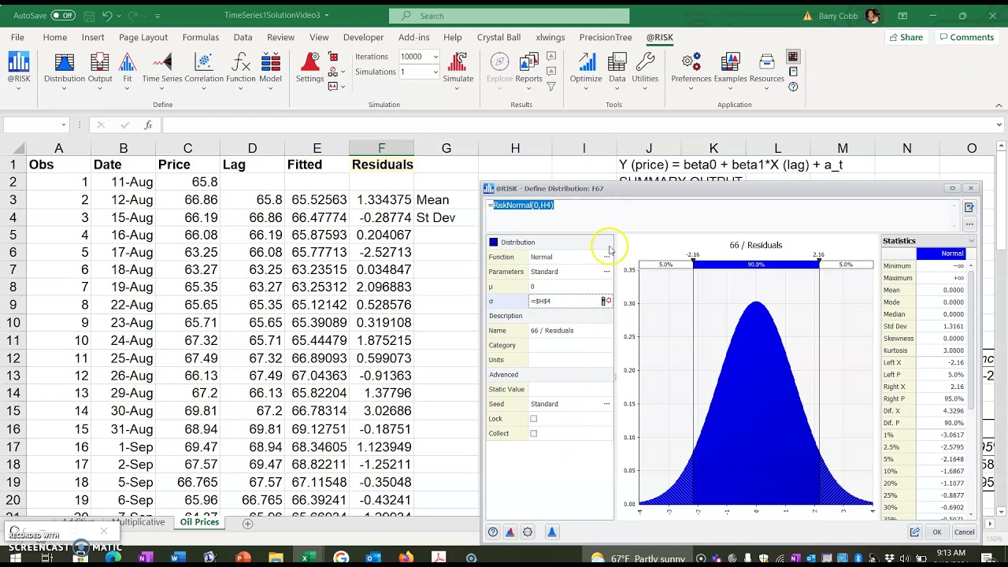
Task: Click the Output icon in the Define group
Action: pos(100,69)
